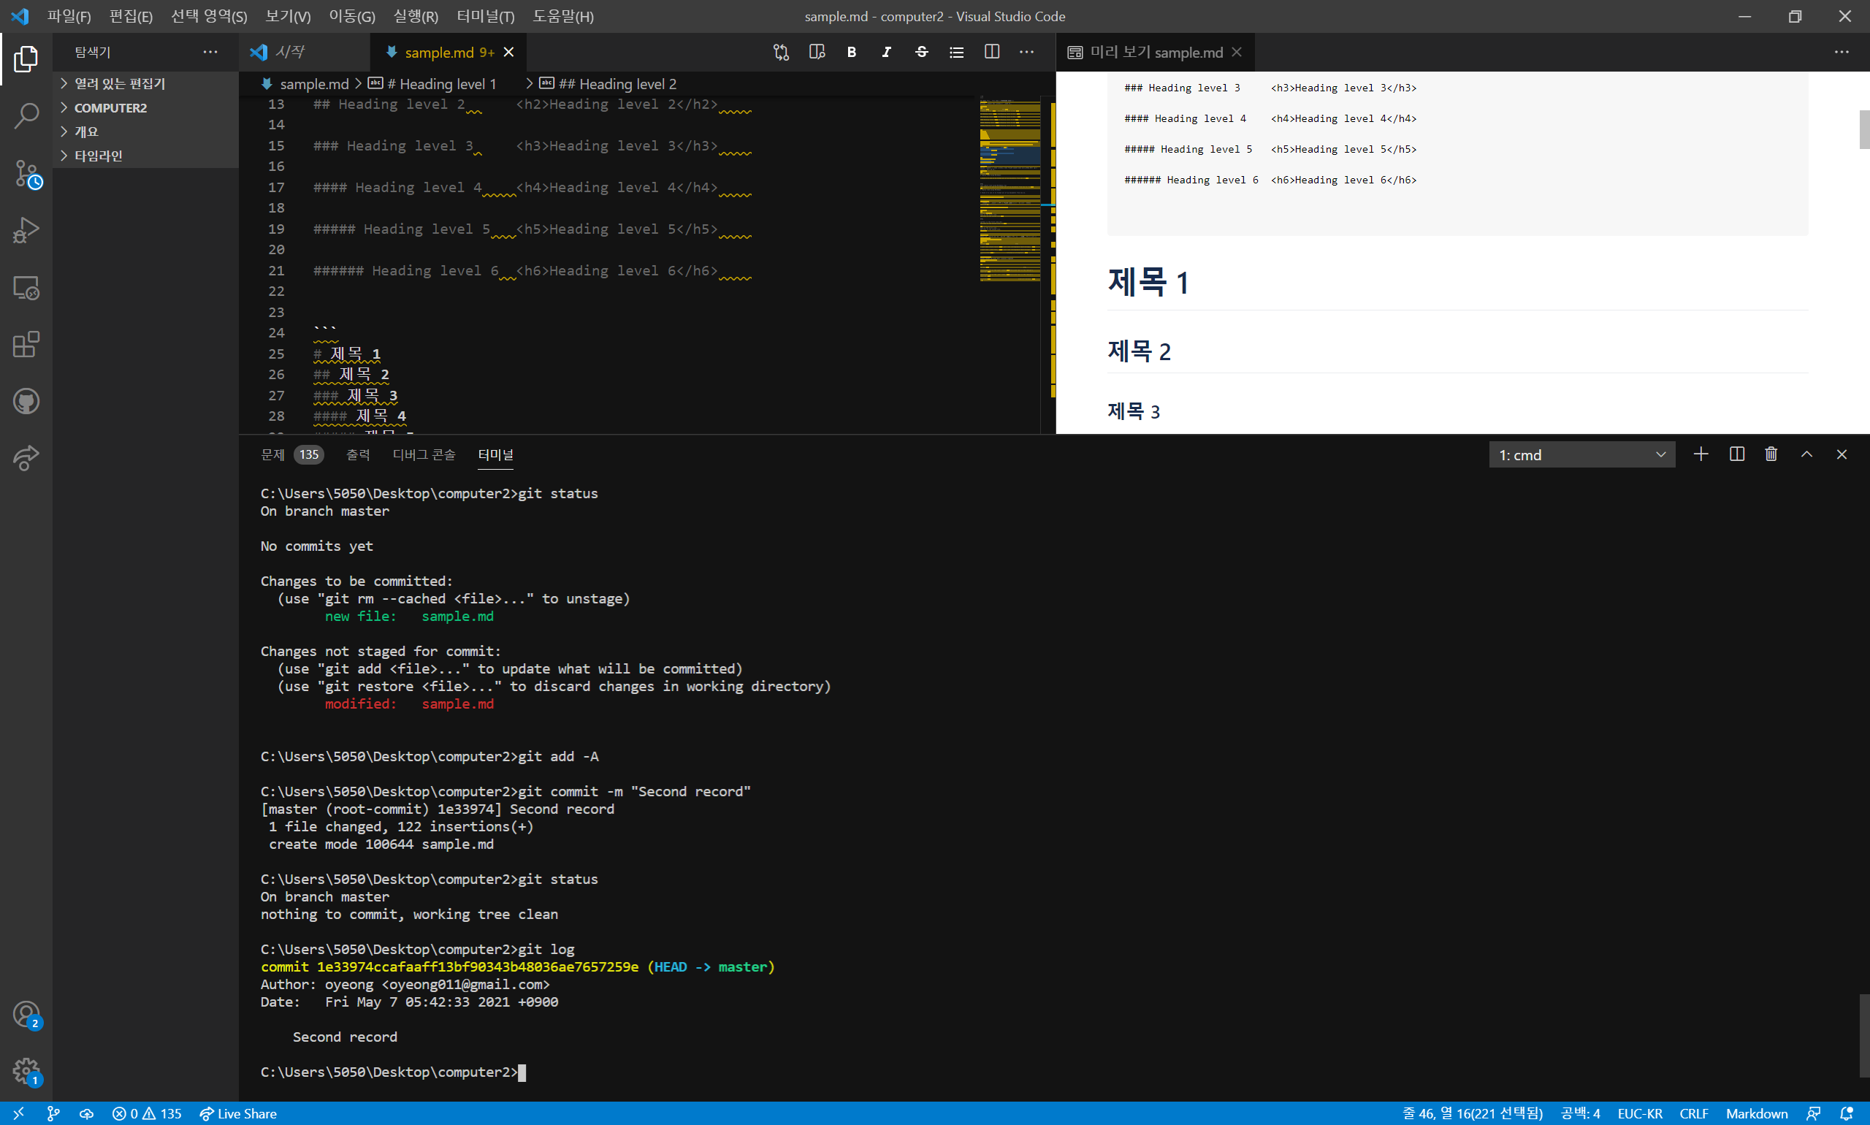The width and height of the screenshot is (1870, 1125).
Task: Open the Search view
Action: [x=26, y=116]
